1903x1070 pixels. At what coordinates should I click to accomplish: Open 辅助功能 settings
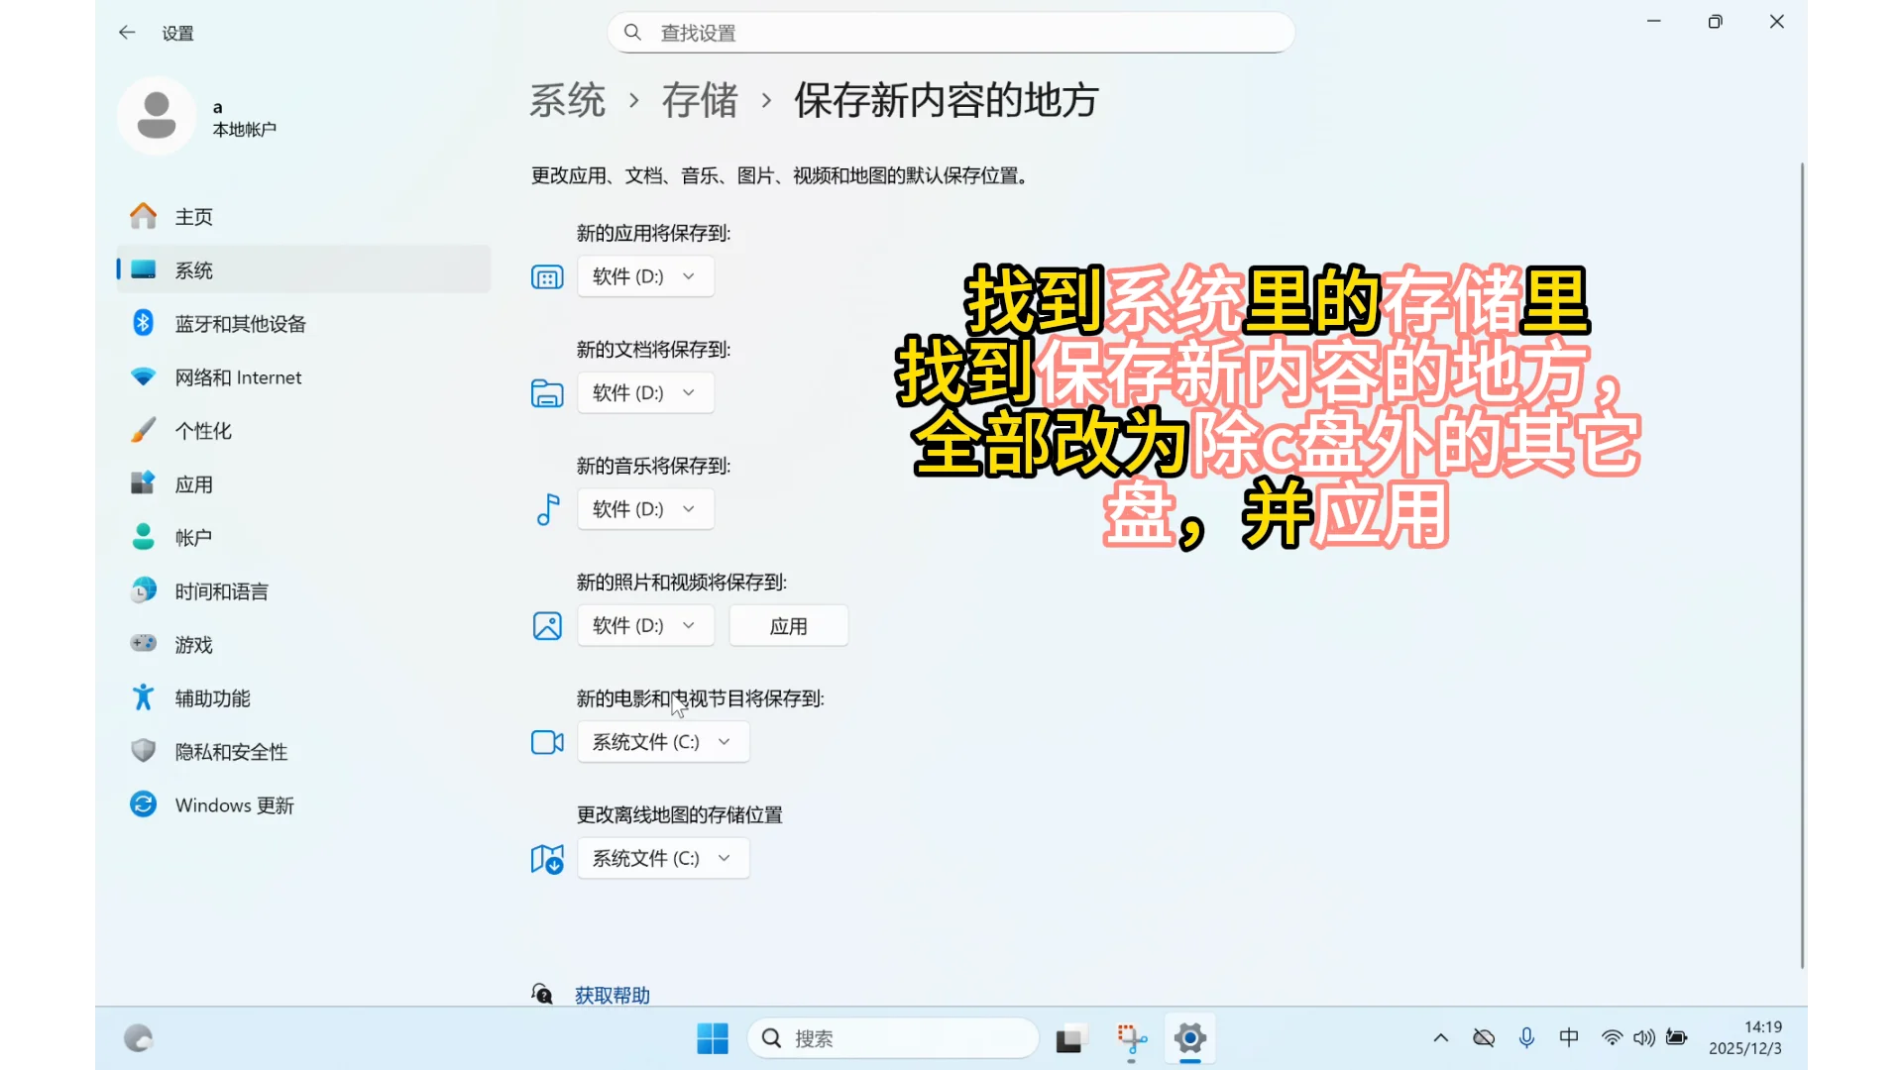pyautogui.click(x=210, y=697)
